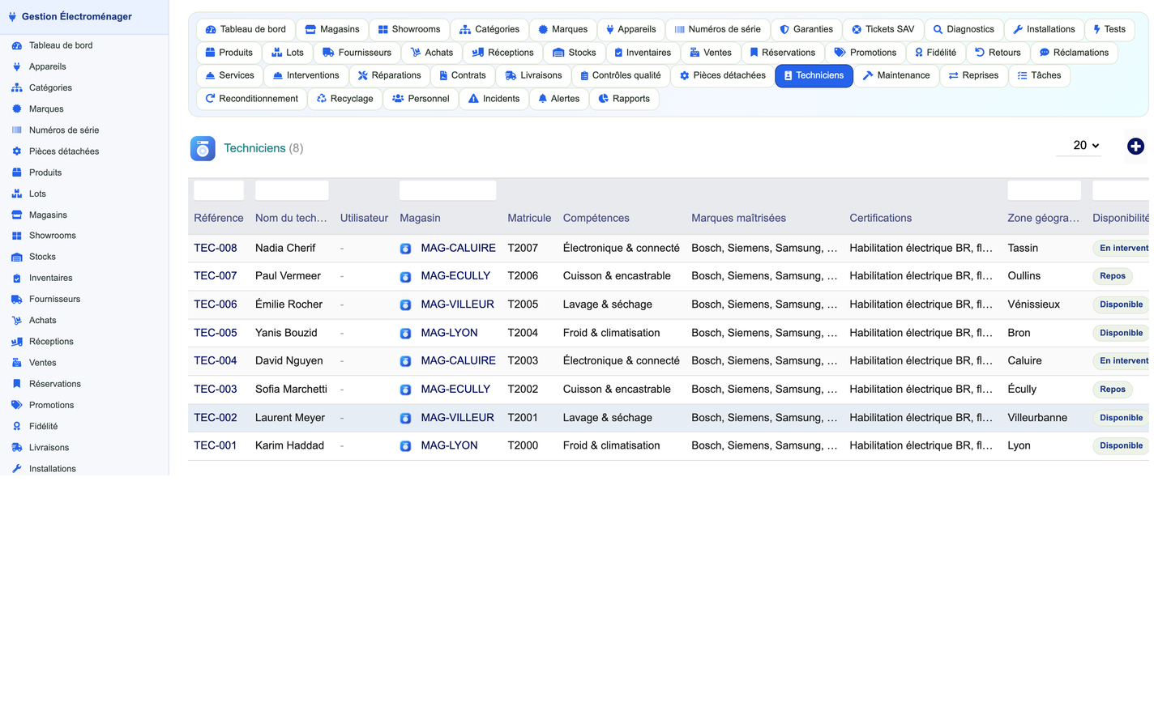Click the Référence filter input field
Screen dimensions: 1171x724
(x=219, y=190)
